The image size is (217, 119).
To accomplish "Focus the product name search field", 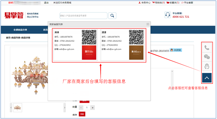I will pos(83,16).
